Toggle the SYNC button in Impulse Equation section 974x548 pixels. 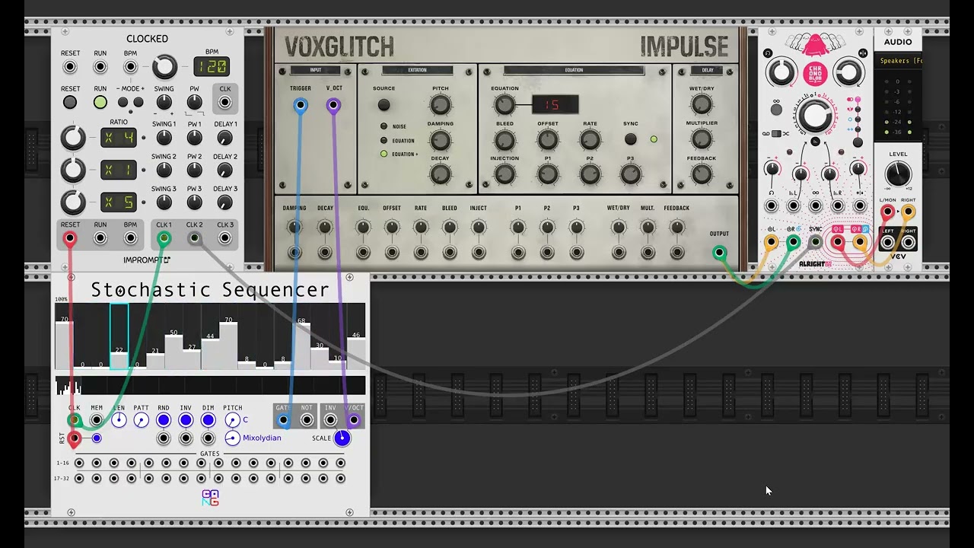coord(631,139)
